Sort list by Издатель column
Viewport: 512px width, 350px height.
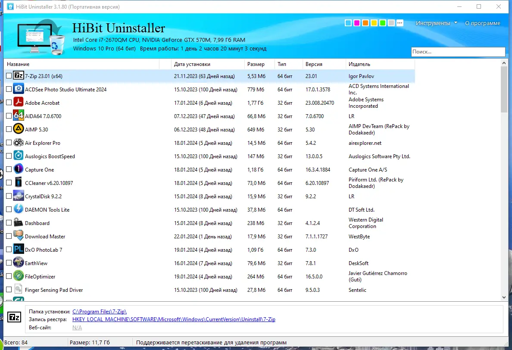pyautogui.click(x=380, y=64)
